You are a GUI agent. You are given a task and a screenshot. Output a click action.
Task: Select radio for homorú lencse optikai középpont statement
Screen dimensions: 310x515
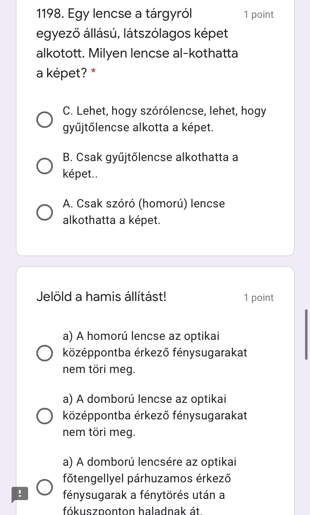[x=45, y=353]
